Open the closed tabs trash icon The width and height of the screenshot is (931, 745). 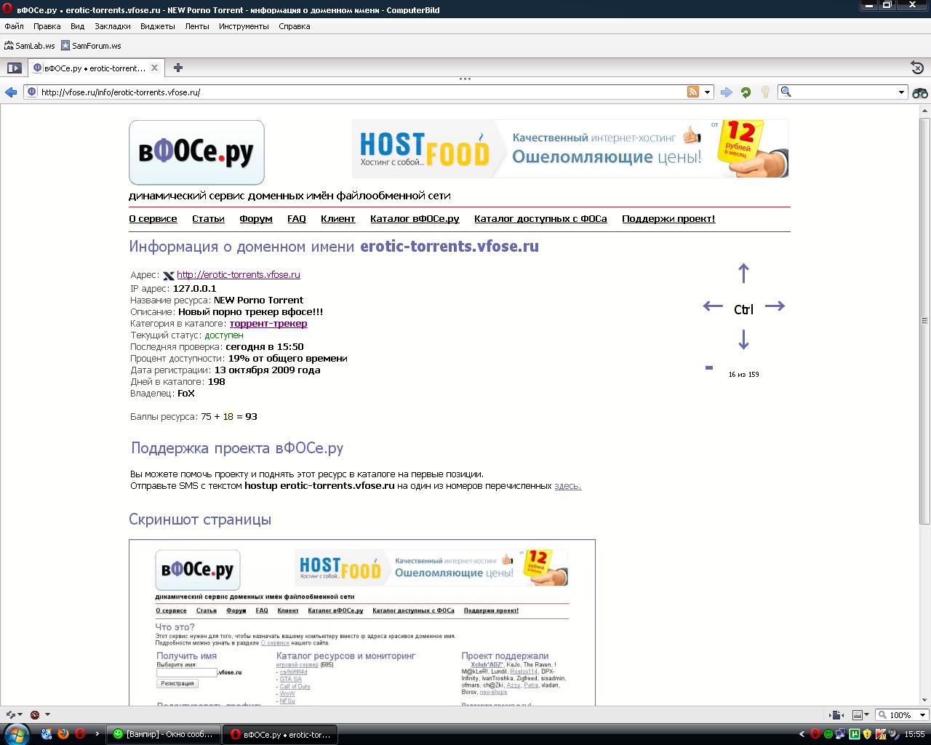tap(917, 68)
